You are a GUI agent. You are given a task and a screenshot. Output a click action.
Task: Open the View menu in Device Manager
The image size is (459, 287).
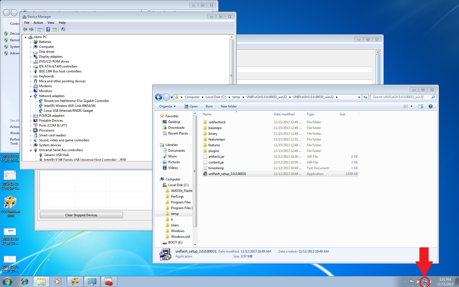click(51, 23)
